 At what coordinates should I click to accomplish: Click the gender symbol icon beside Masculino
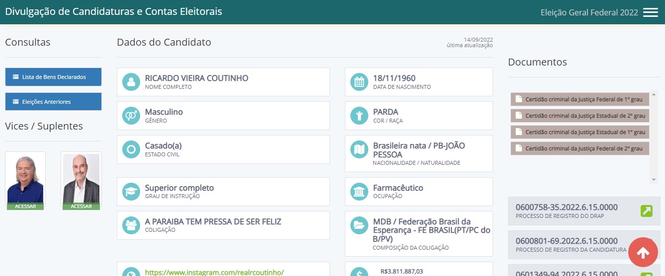[x=131, y=116]
